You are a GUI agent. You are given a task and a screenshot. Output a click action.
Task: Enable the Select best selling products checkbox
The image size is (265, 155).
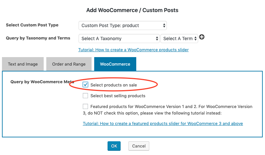click(85, 96)
